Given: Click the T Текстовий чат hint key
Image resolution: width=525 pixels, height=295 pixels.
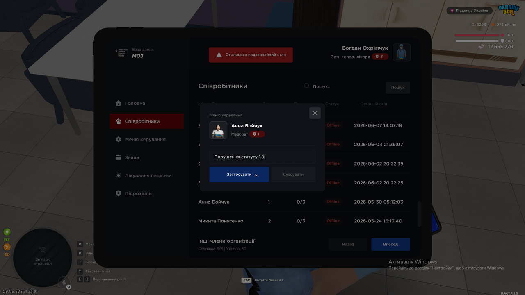Looking at the screenshot, I should (x=80, y=271).
